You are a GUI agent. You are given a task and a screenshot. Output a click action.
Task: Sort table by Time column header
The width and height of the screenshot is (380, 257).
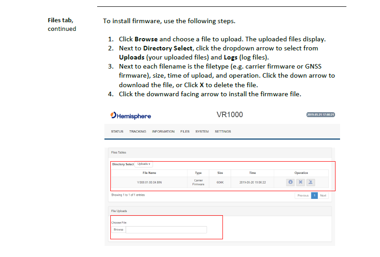(x=252, y=173)
